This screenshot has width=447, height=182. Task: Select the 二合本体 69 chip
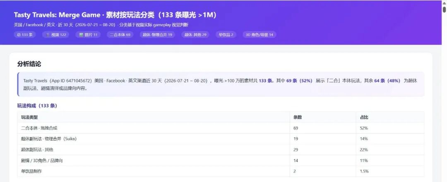(120, 35)
